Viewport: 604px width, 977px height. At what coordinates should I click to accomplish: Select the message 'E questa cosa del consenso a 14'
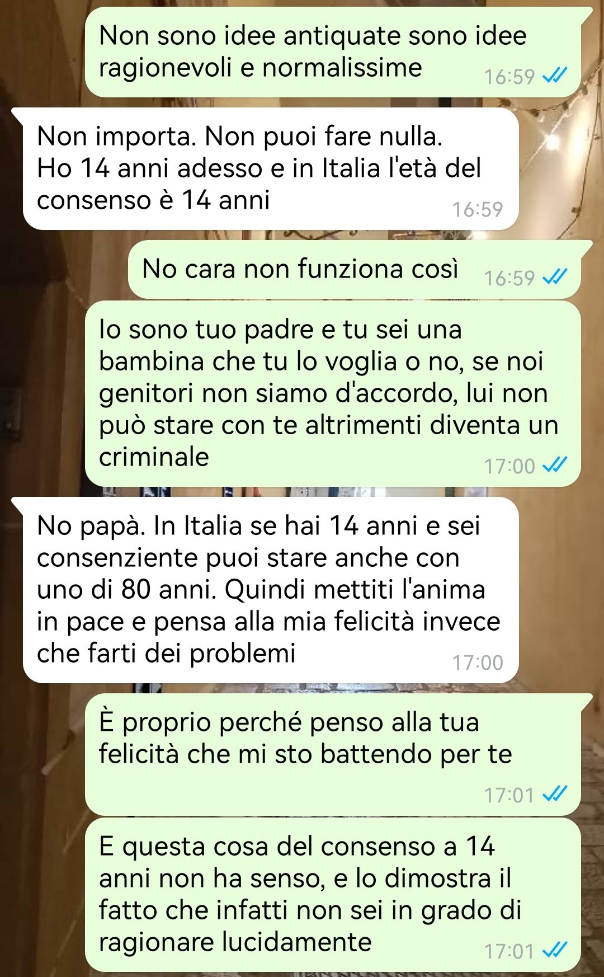[x=333, y=895]
